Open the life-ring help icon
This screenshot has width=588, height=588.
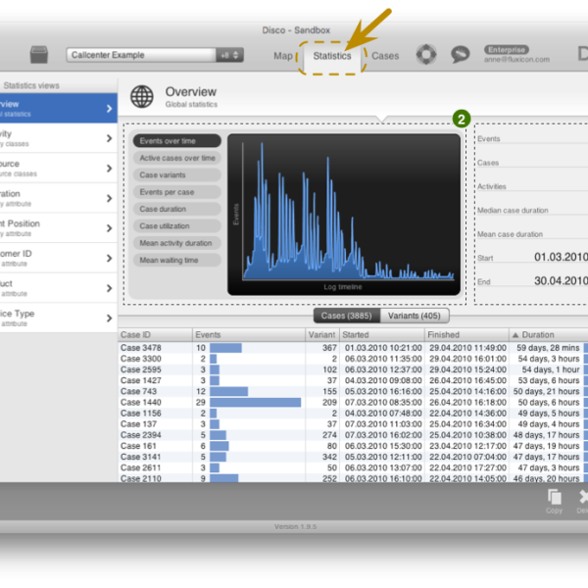pyautogui.click(x=426, y=55)
